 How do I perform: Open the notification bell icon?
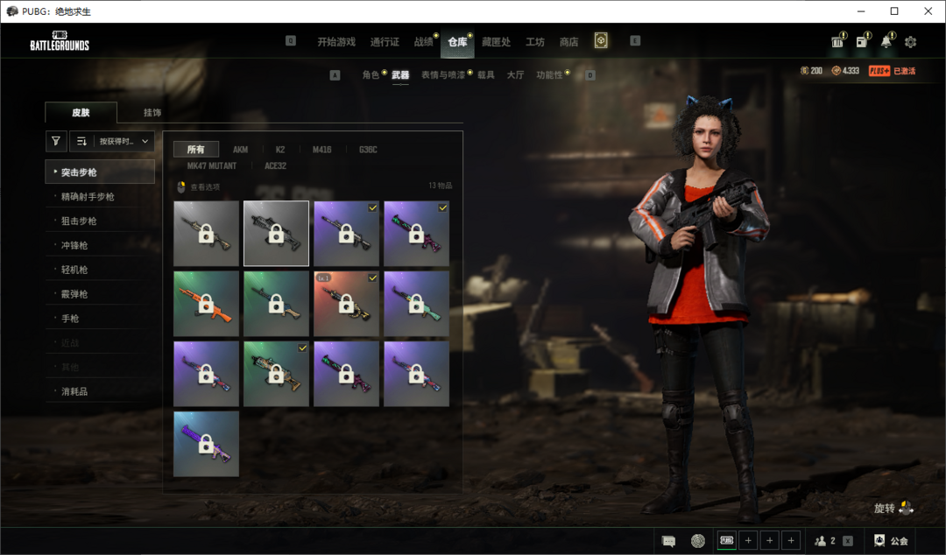pyautogui.click(x=886, y=42)
